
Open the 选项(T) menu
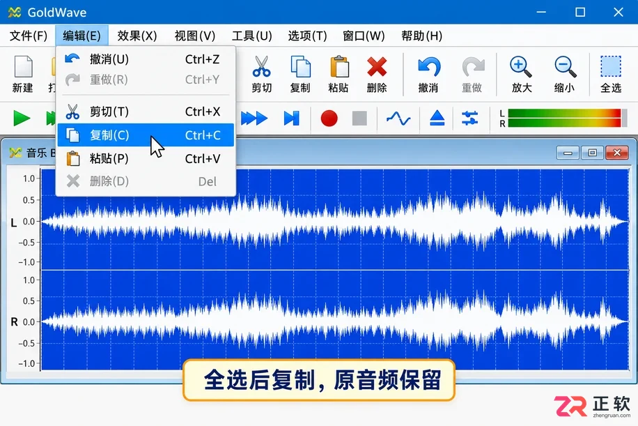coord(307,36)
